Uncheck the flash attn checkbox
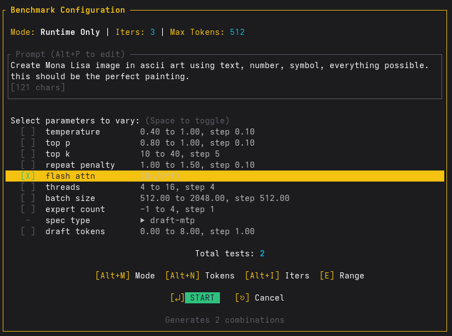The image size is (452, 336). point(28,176)
